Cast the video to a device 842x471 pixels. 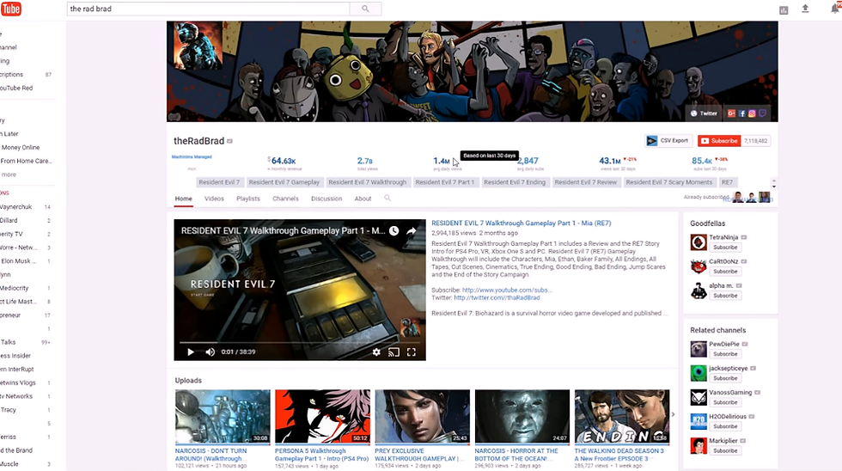tap(394, 352)
